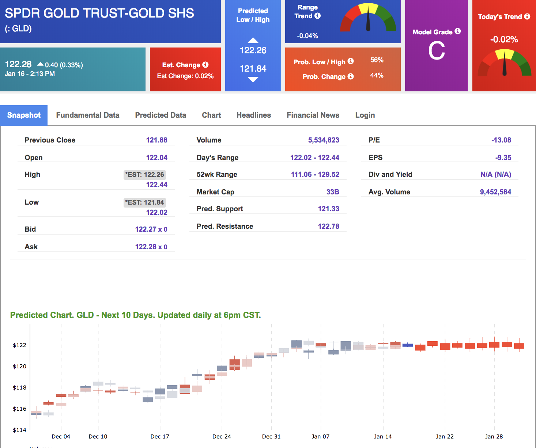Click the predicted high value 122.26
Image resolution: width=536 pixels, height=448 pixels.
point(253,50)
